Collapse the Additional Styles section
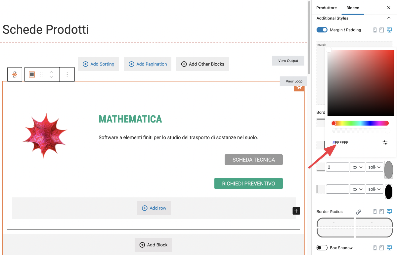Image resolution: width=397 pixels, height=255 pixels. pyautogui.click(x=389, y=18)
